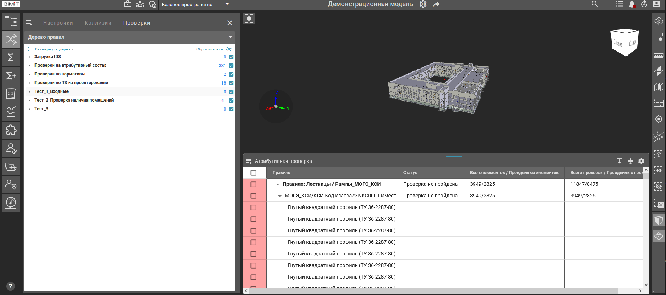
Task: Open the user location sidebar icon
Action: [11, 184]
